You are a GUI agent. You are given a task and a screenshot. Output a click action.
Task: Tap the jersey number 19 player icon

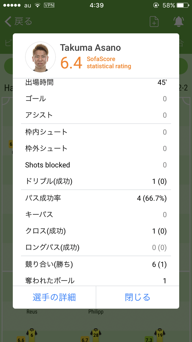[x=159, y=334]
